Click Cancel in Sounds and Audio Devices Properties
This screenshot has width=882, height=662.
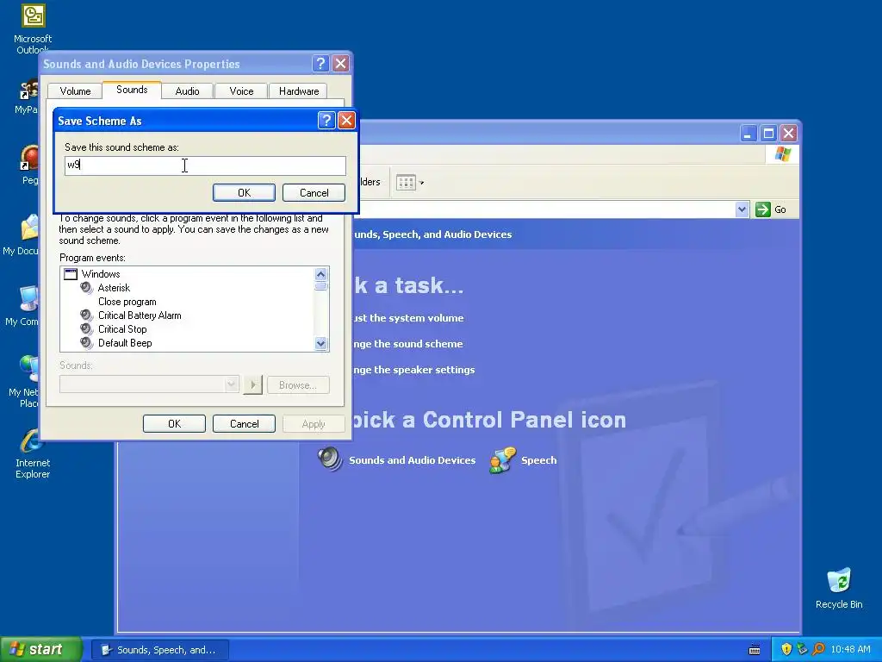click(244, 424)
